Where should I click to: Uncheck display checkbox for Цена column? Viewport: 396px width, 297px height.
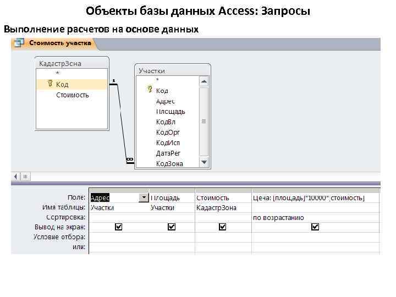pyautogui.click(x=315, y=227)
